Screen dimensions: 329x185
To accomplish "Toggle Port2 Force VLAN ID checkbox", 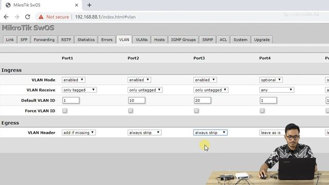I will click(131, 110).
